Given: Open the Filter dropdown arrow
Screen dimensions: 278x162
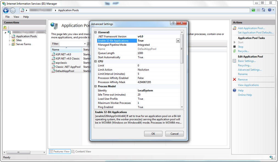Looking at the screenshot, I should (85, 44).
